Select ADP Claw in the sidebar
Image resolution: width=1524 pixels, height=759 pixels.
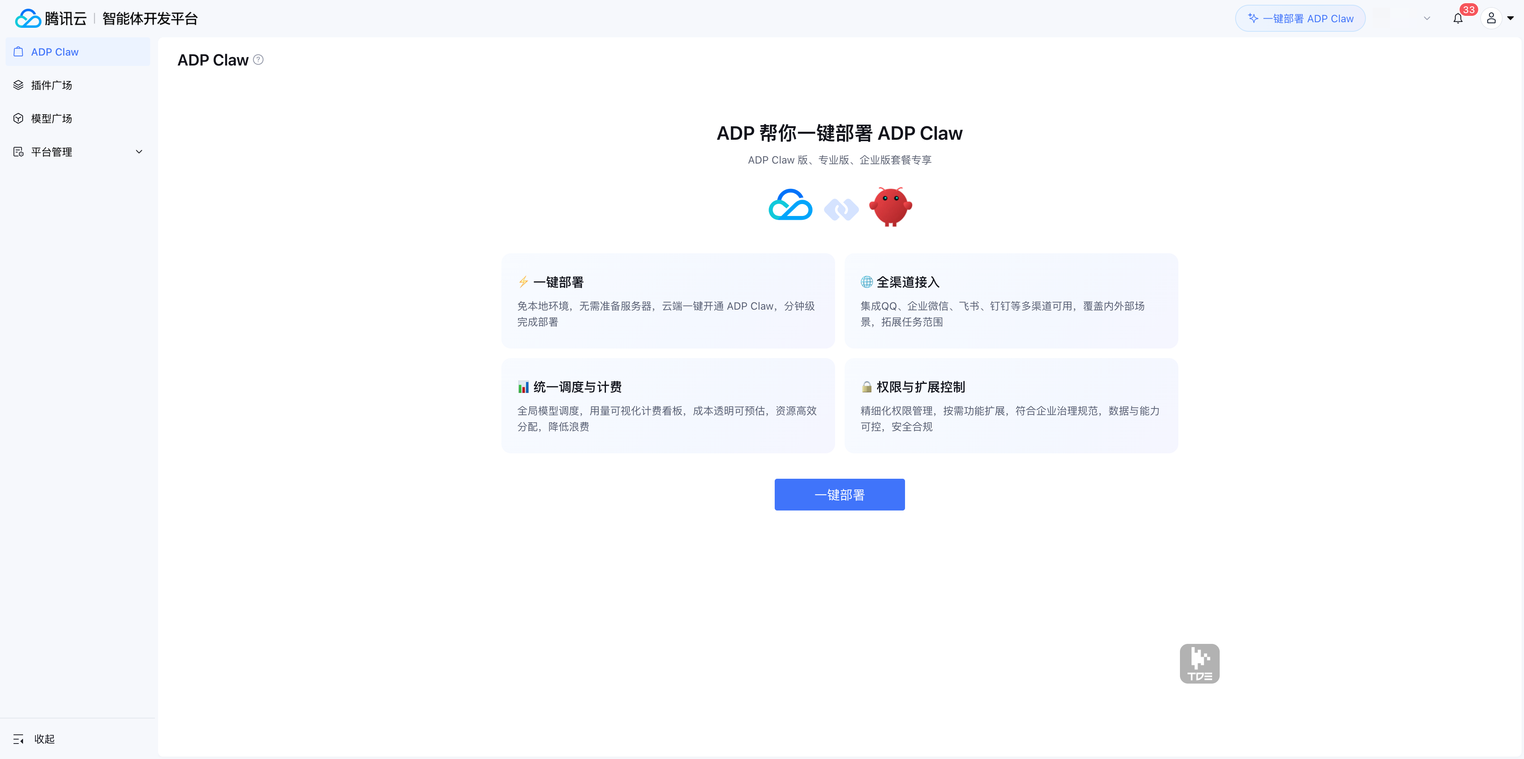pos(54,52)
